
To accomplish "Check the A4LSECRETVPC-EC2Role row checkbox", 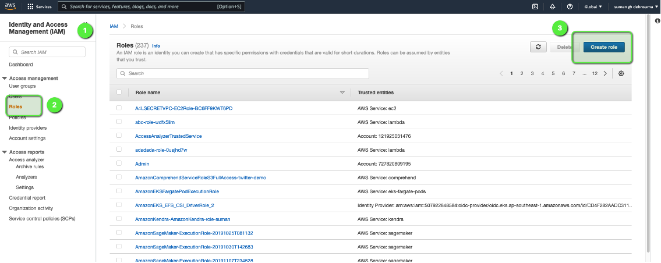I will 119,108.
